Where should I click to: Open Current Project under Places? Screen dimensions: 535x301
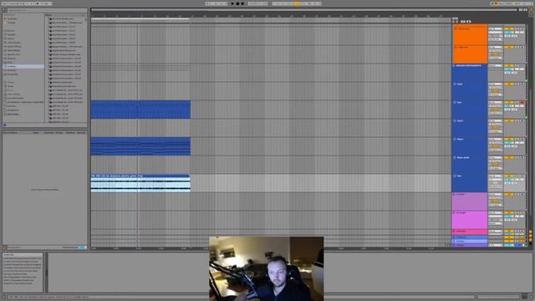coord(15,98)
